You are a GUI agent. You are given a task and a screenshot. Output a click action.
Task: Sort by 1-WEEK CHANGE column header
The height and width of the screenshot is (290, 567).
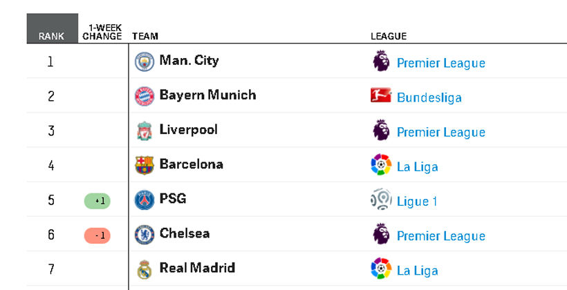[x=102, y=32]
